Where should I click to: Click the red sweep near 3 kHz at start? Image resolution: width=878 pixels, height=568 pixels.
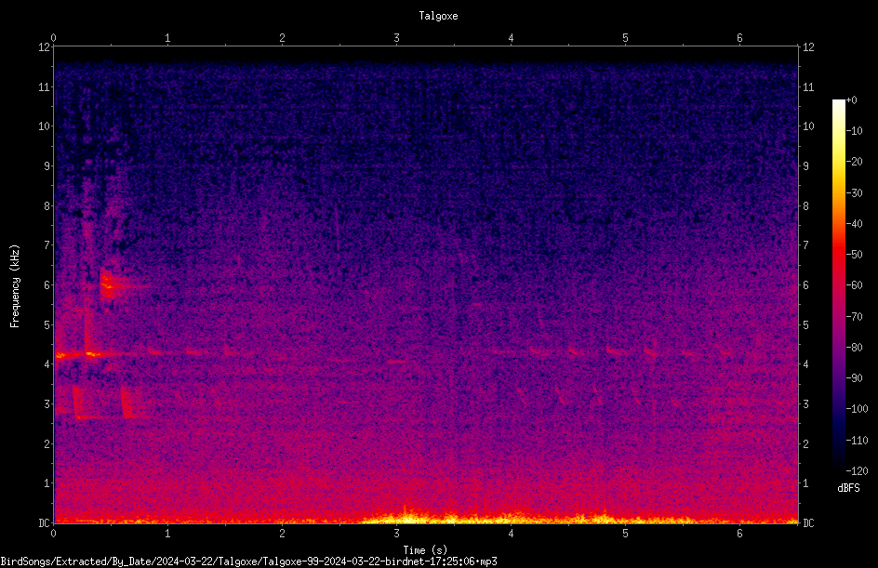(x=78, y=402)
